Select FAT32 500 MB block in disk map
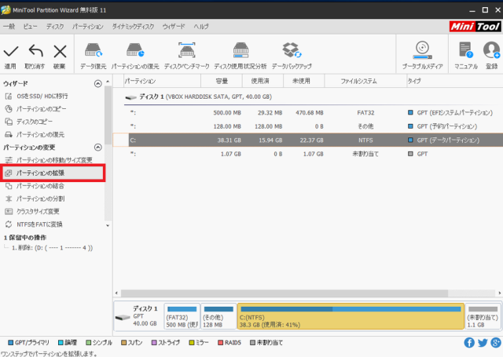 [182, 316]
